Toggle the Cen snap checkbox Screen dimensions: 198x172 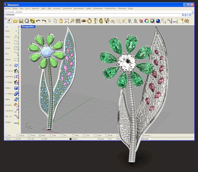[51, 135]
